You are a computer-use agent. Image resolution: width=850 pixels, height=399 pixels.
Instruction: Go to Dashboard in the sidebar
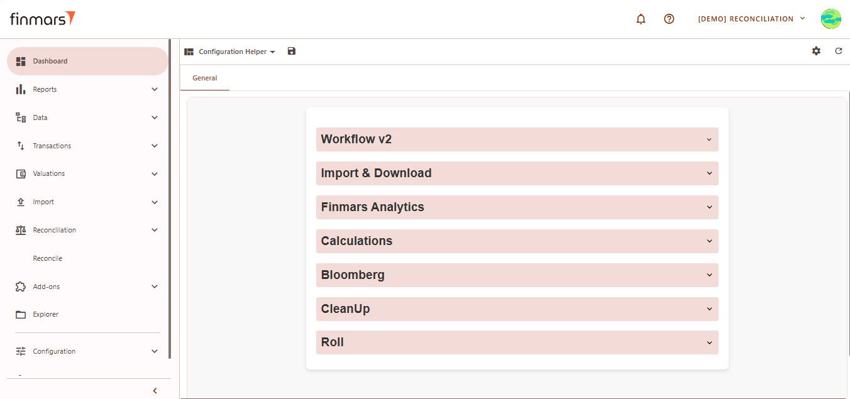(87, 61)
